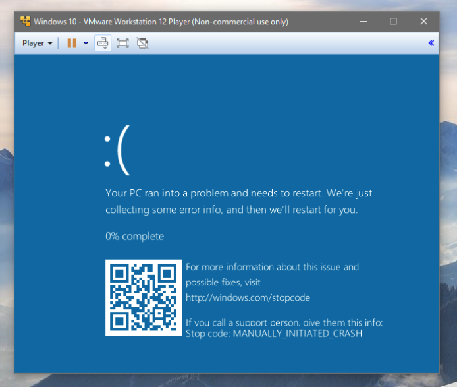Send Ctrl+Alt+Del to the virtual machine
This screenshot has height=387, width=457.
tap(103, 44)
